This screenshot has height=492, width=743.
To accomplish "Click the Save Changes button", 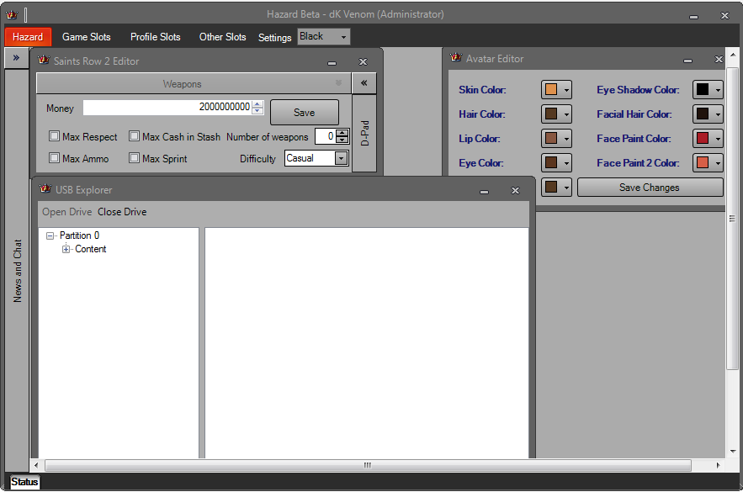I will pos(649,188).
